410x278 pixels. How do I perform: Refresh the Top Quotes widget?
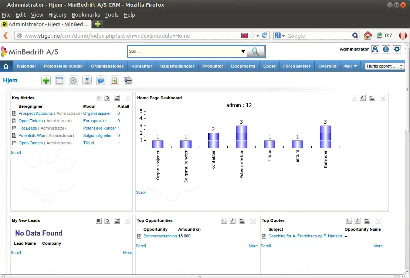pyautogui.click(x=358, y=221)
